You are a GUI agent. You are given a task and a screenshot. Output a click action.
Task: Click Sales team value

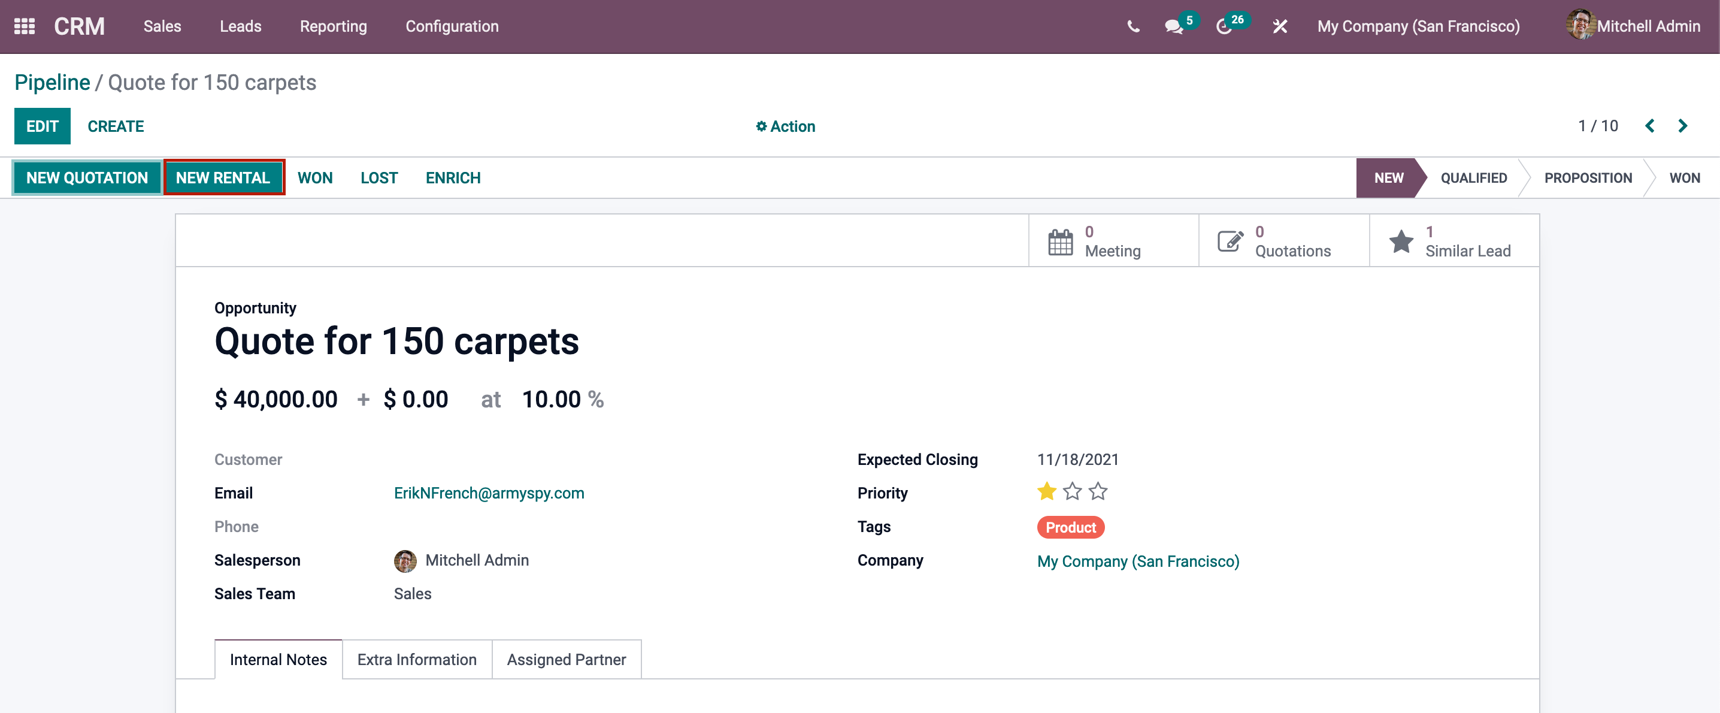pos(413,594)
